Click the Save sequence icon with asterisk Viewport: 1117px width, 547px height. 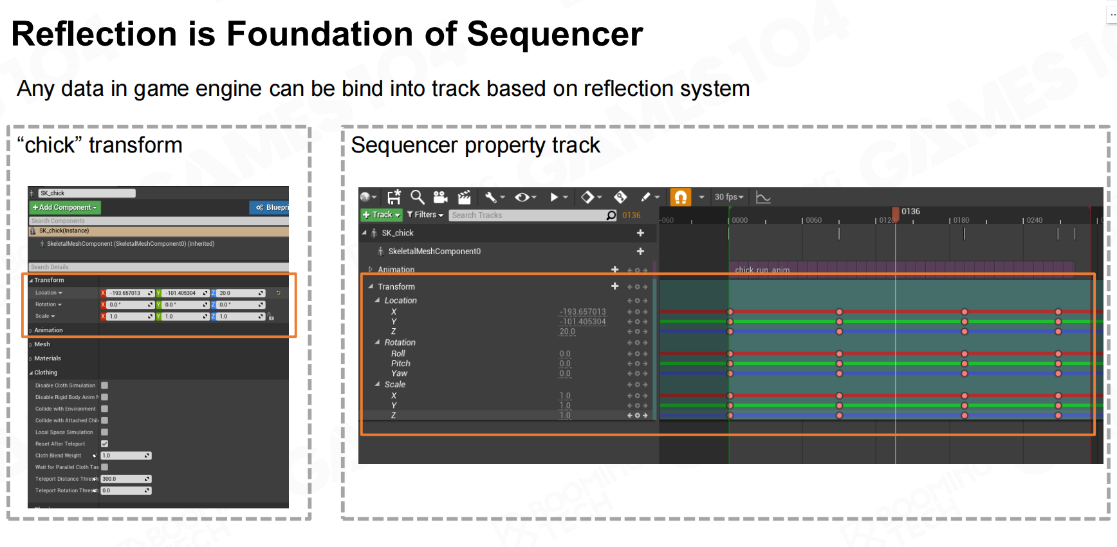394,197
